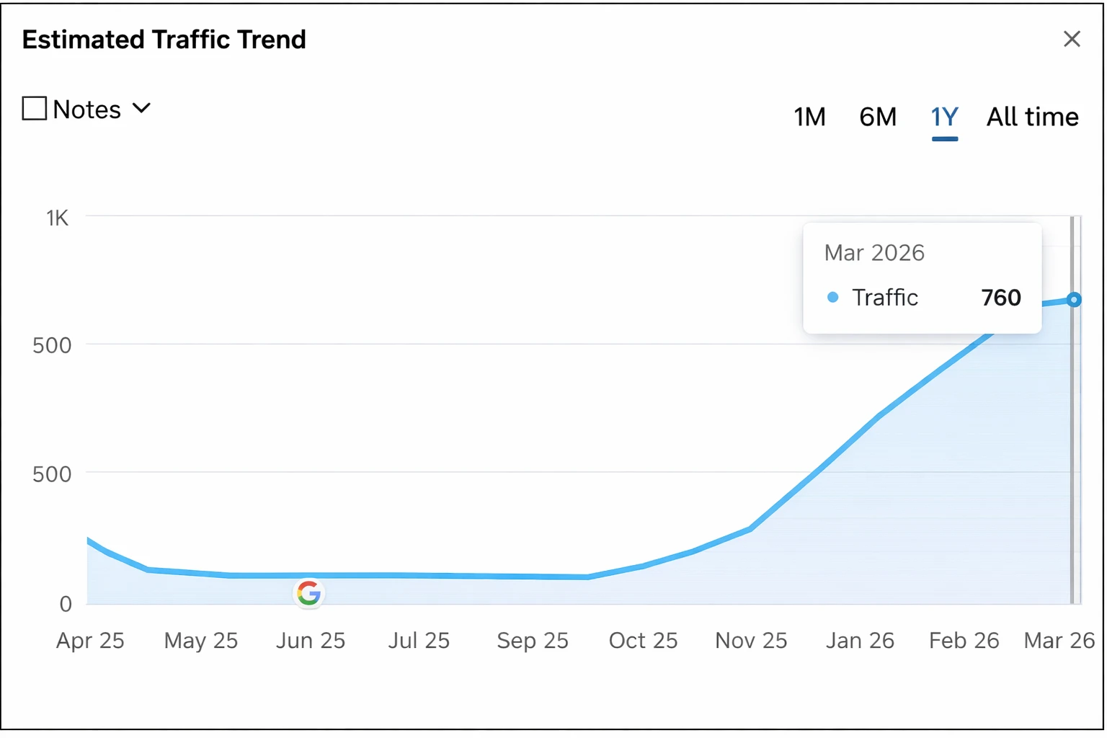Select the Mar 2026 data point marker

tap(1073, 299)
